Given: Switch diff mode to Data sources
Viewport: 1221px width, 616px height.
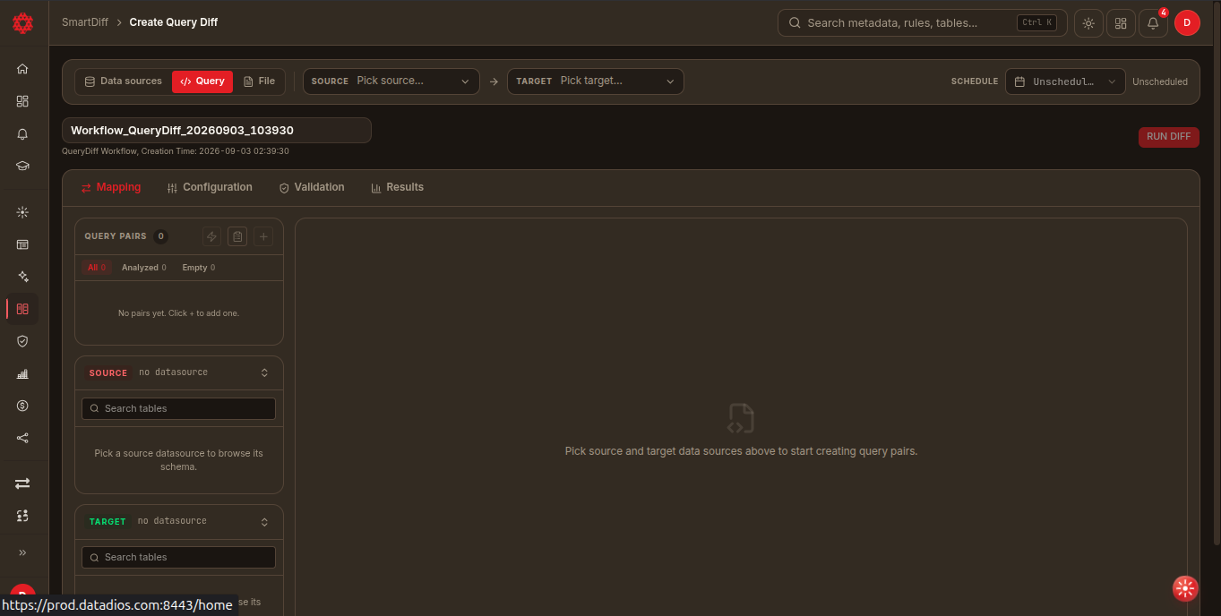Looking at the screenshot, I should [x=123, y=81].
